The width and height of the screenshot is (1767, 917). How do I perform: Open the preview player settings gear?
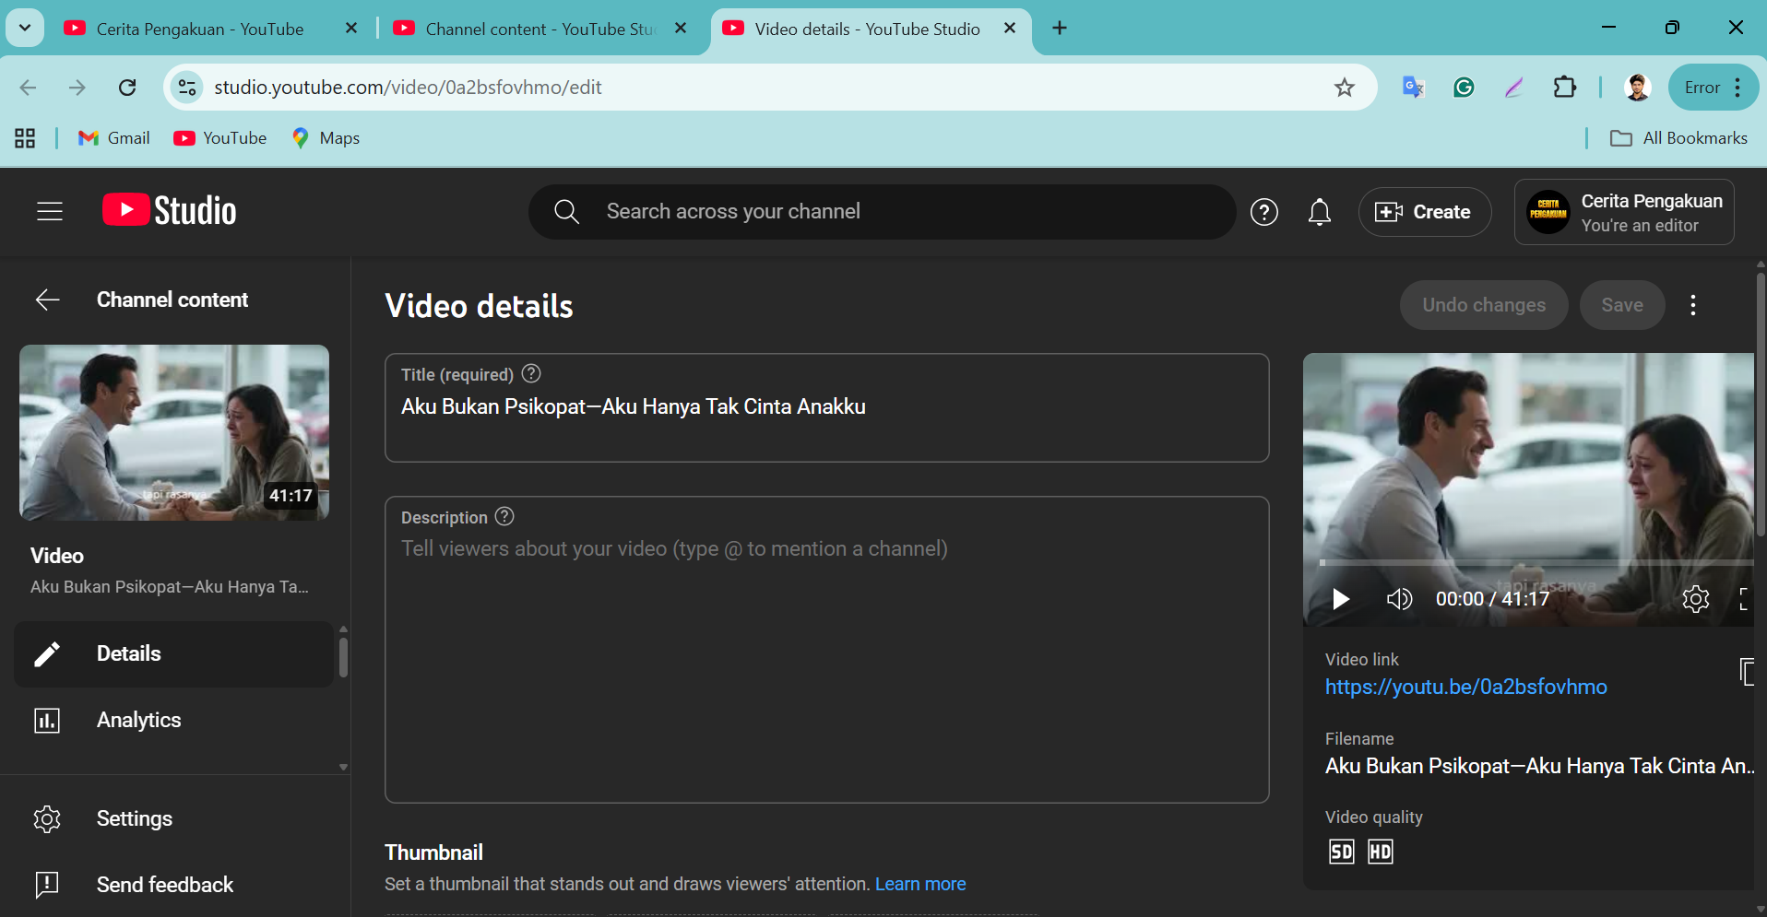1697,598
